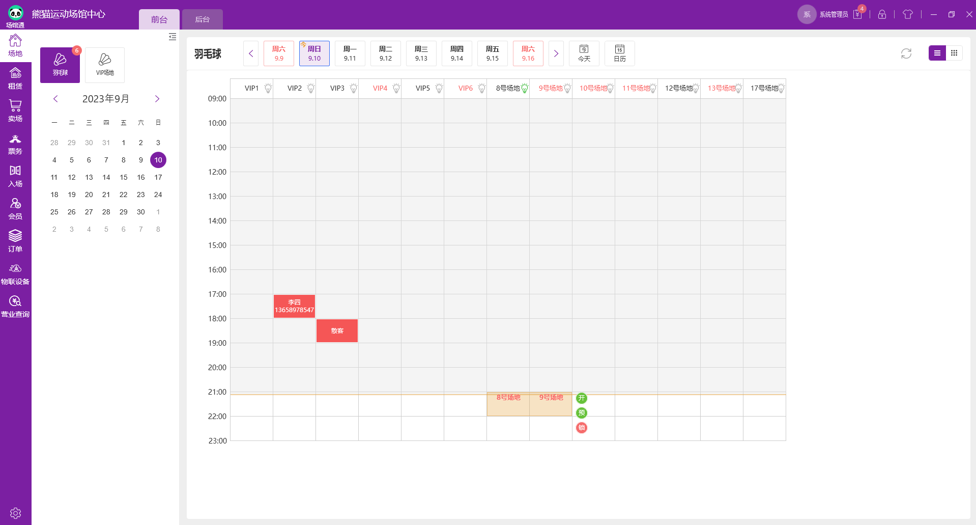Show next week of dates
The height and width of the screenshot is (525, 976).
556,53
